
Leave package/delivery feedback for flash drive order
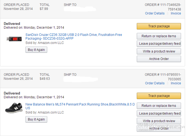(159, 44)
